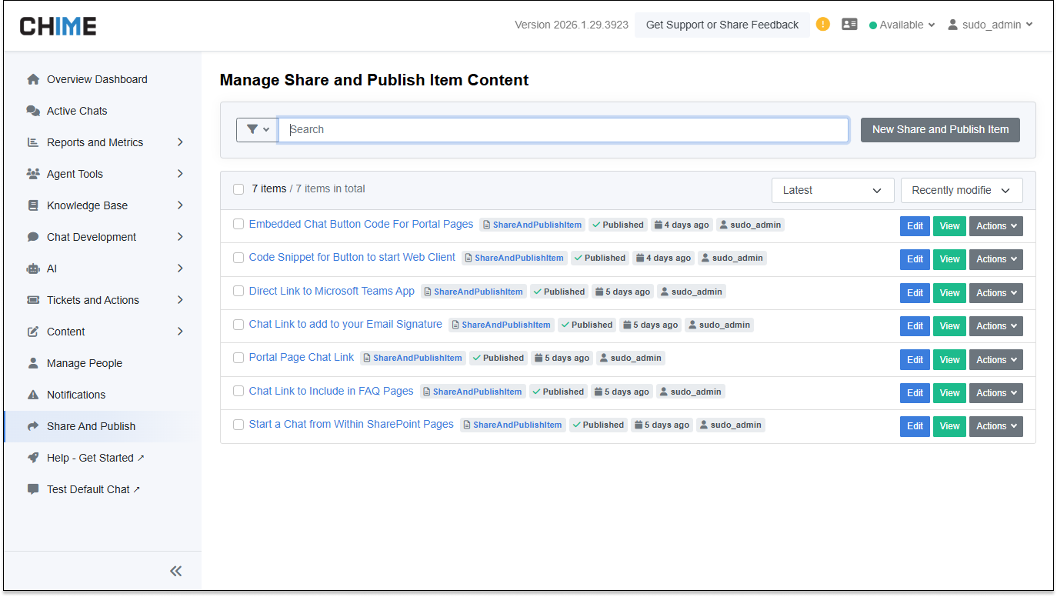1057x597 pixels.
Task: Click the yellow warning alert icon
Action: click(823, 24)
